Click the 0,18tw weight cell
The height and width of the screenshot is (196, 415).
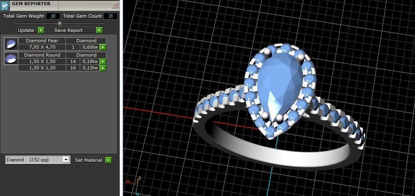90,61
